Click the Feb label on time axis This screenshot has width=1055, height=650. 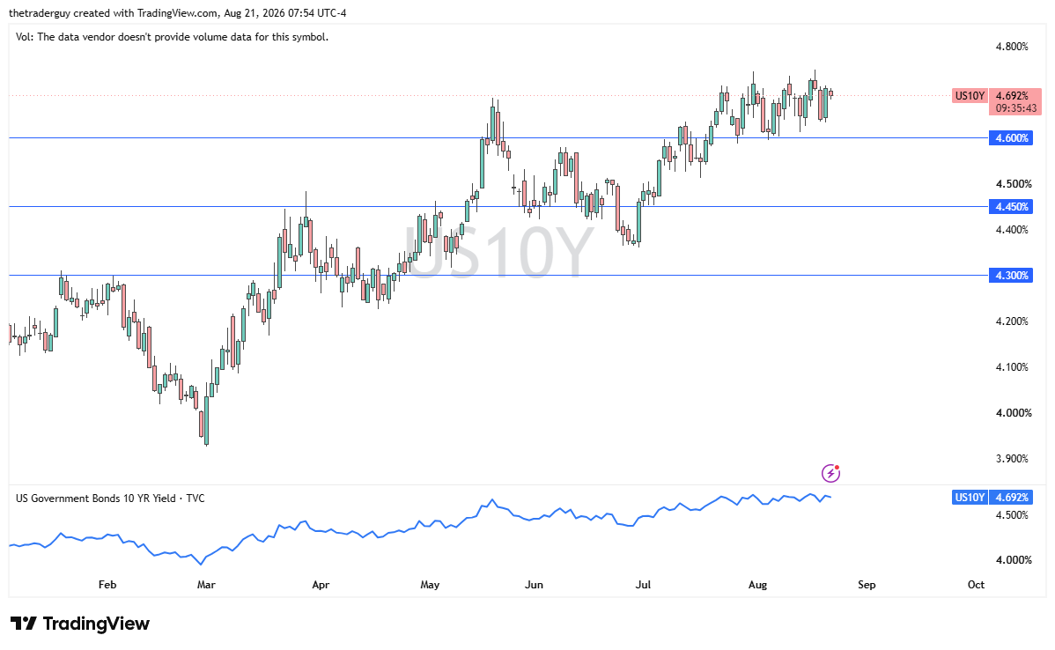coord(107,585)
